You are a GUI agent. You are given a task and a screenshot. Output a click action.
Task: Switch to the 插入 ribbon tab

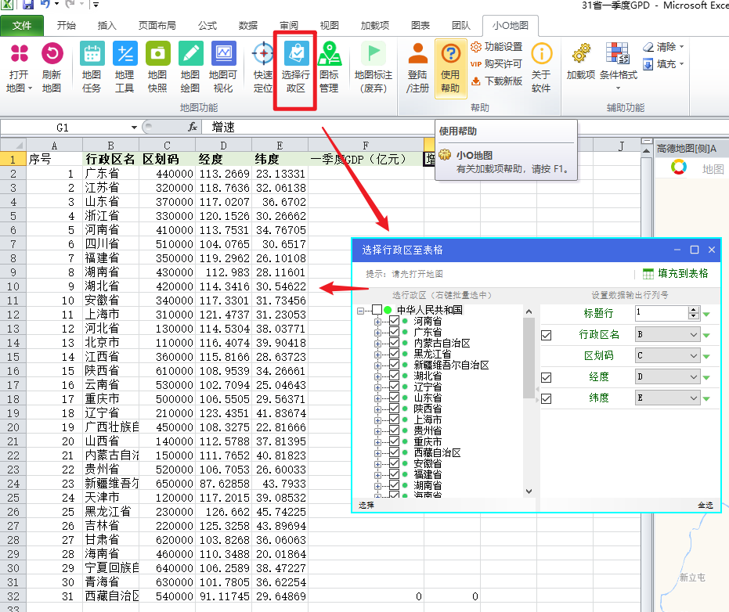tap(106, 26)
